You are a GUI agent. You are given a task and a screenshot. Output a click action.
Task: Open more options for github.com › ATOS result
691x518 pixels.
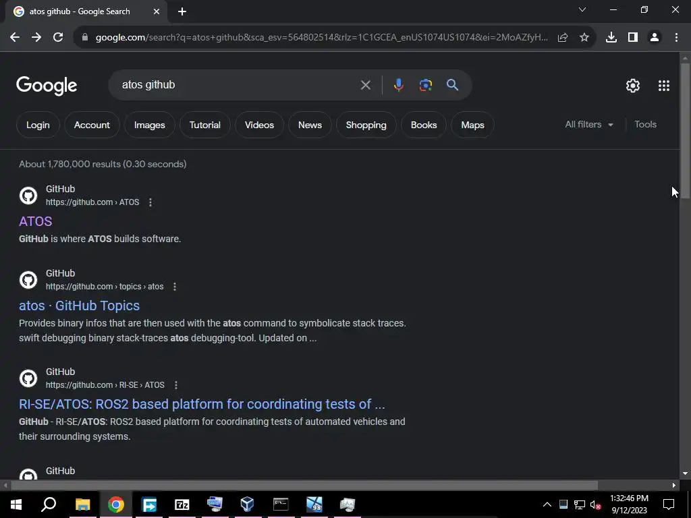pos(150,202)
